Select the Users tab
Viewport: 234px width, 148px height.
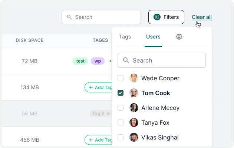pos(153,37)
